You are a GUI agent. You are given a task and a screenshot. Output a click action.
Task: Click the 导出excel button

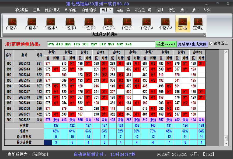(x=166, y=44)
